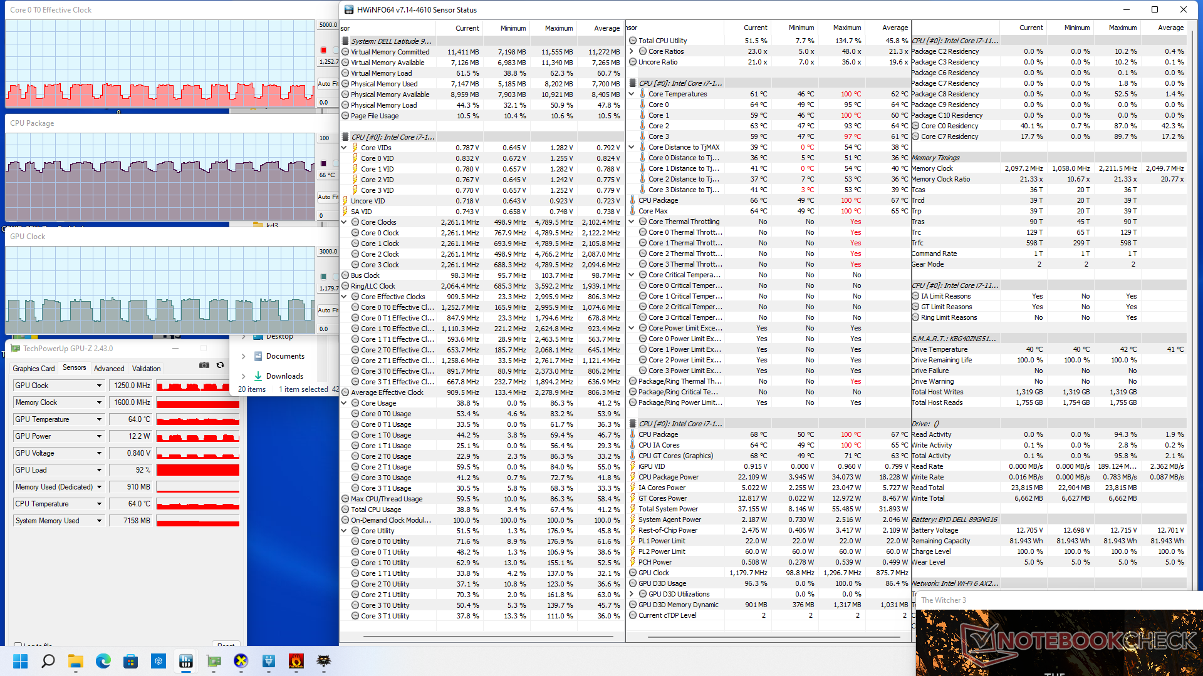Screen dimensions: 1203x676
Task: Open the GPU Clock sensor dropdown
Action: 99,386
